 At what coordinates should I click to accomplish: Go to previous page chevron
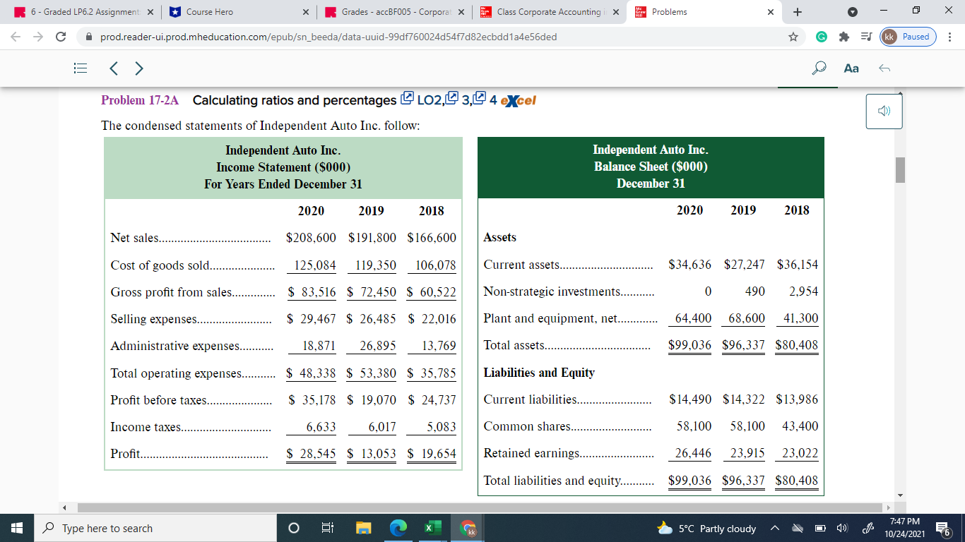click(114, 68)
